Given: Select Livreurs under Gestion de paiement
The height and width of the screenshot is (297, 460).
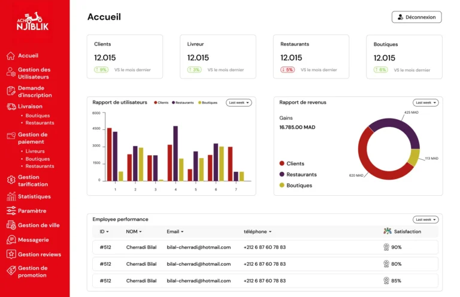Looking at the screenshot, I should point(35,151).
